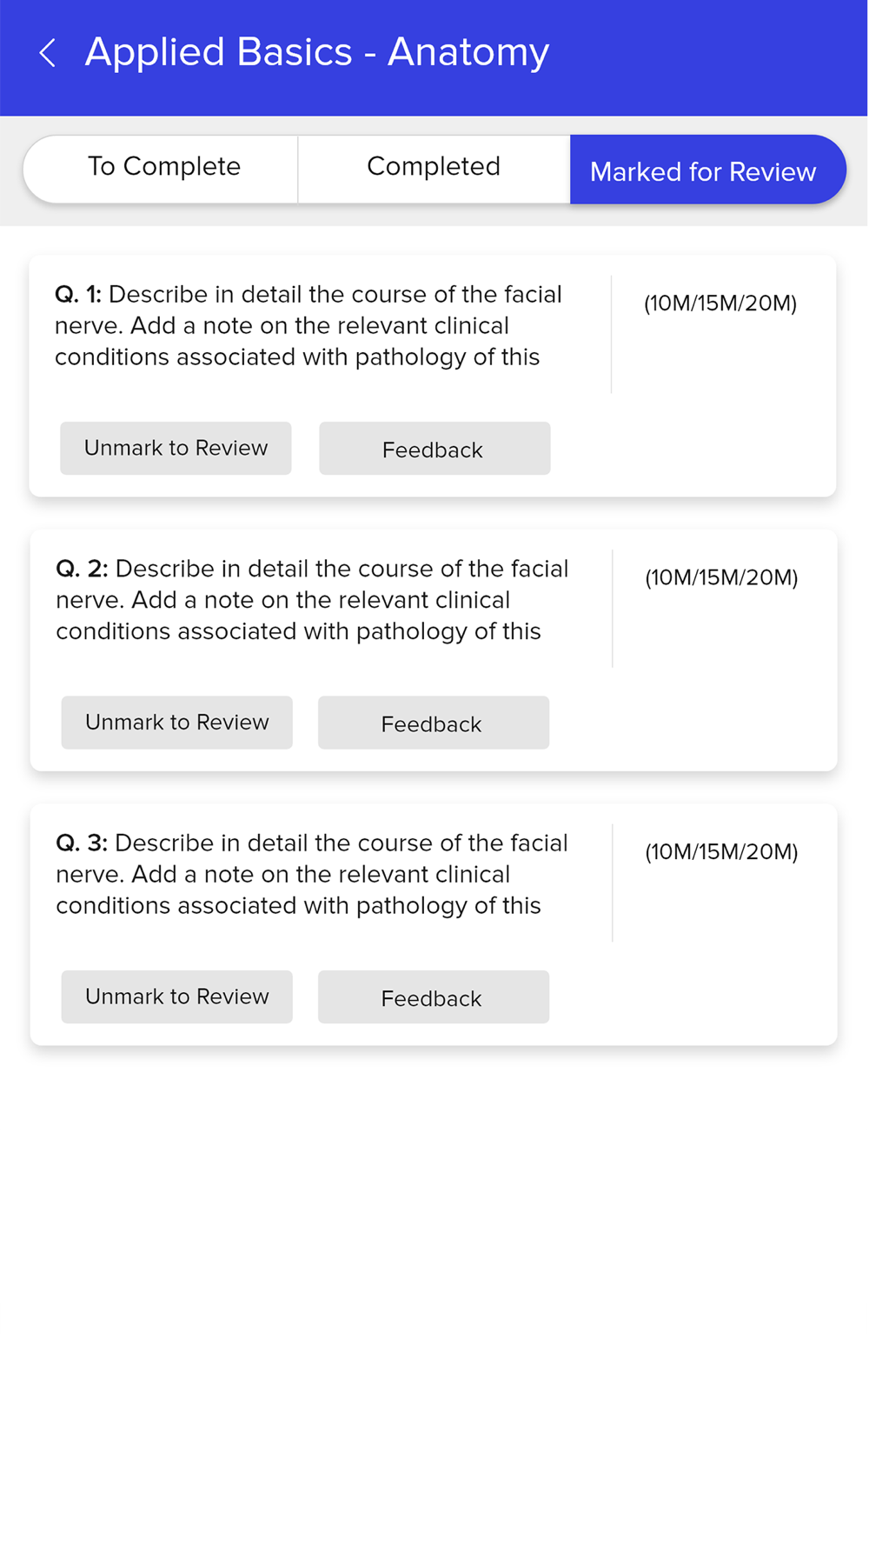Switch to the To Complete tab
Viewport: 869px width, 1546px height.
pos(162,169)
